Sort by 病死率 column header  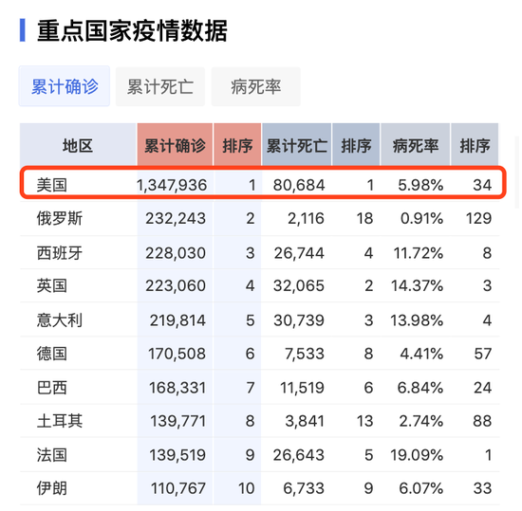pos(415,145)
